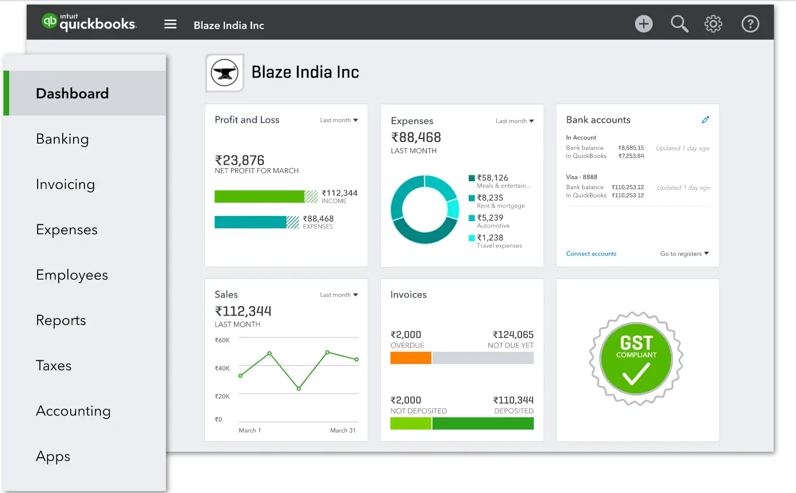Screen dimensions: 796x493
Task: Click the ₹5,239 automotive amount
Action: pyautogui.click(x=490, y=218)
